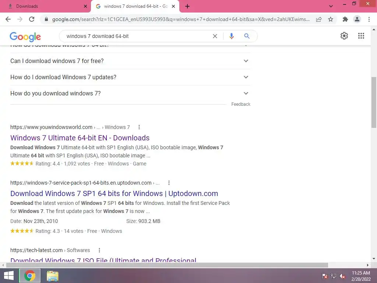Screen dimensions: 377x283
Task: Switch to the Downloads tab
Action: (x=45, y=6)
